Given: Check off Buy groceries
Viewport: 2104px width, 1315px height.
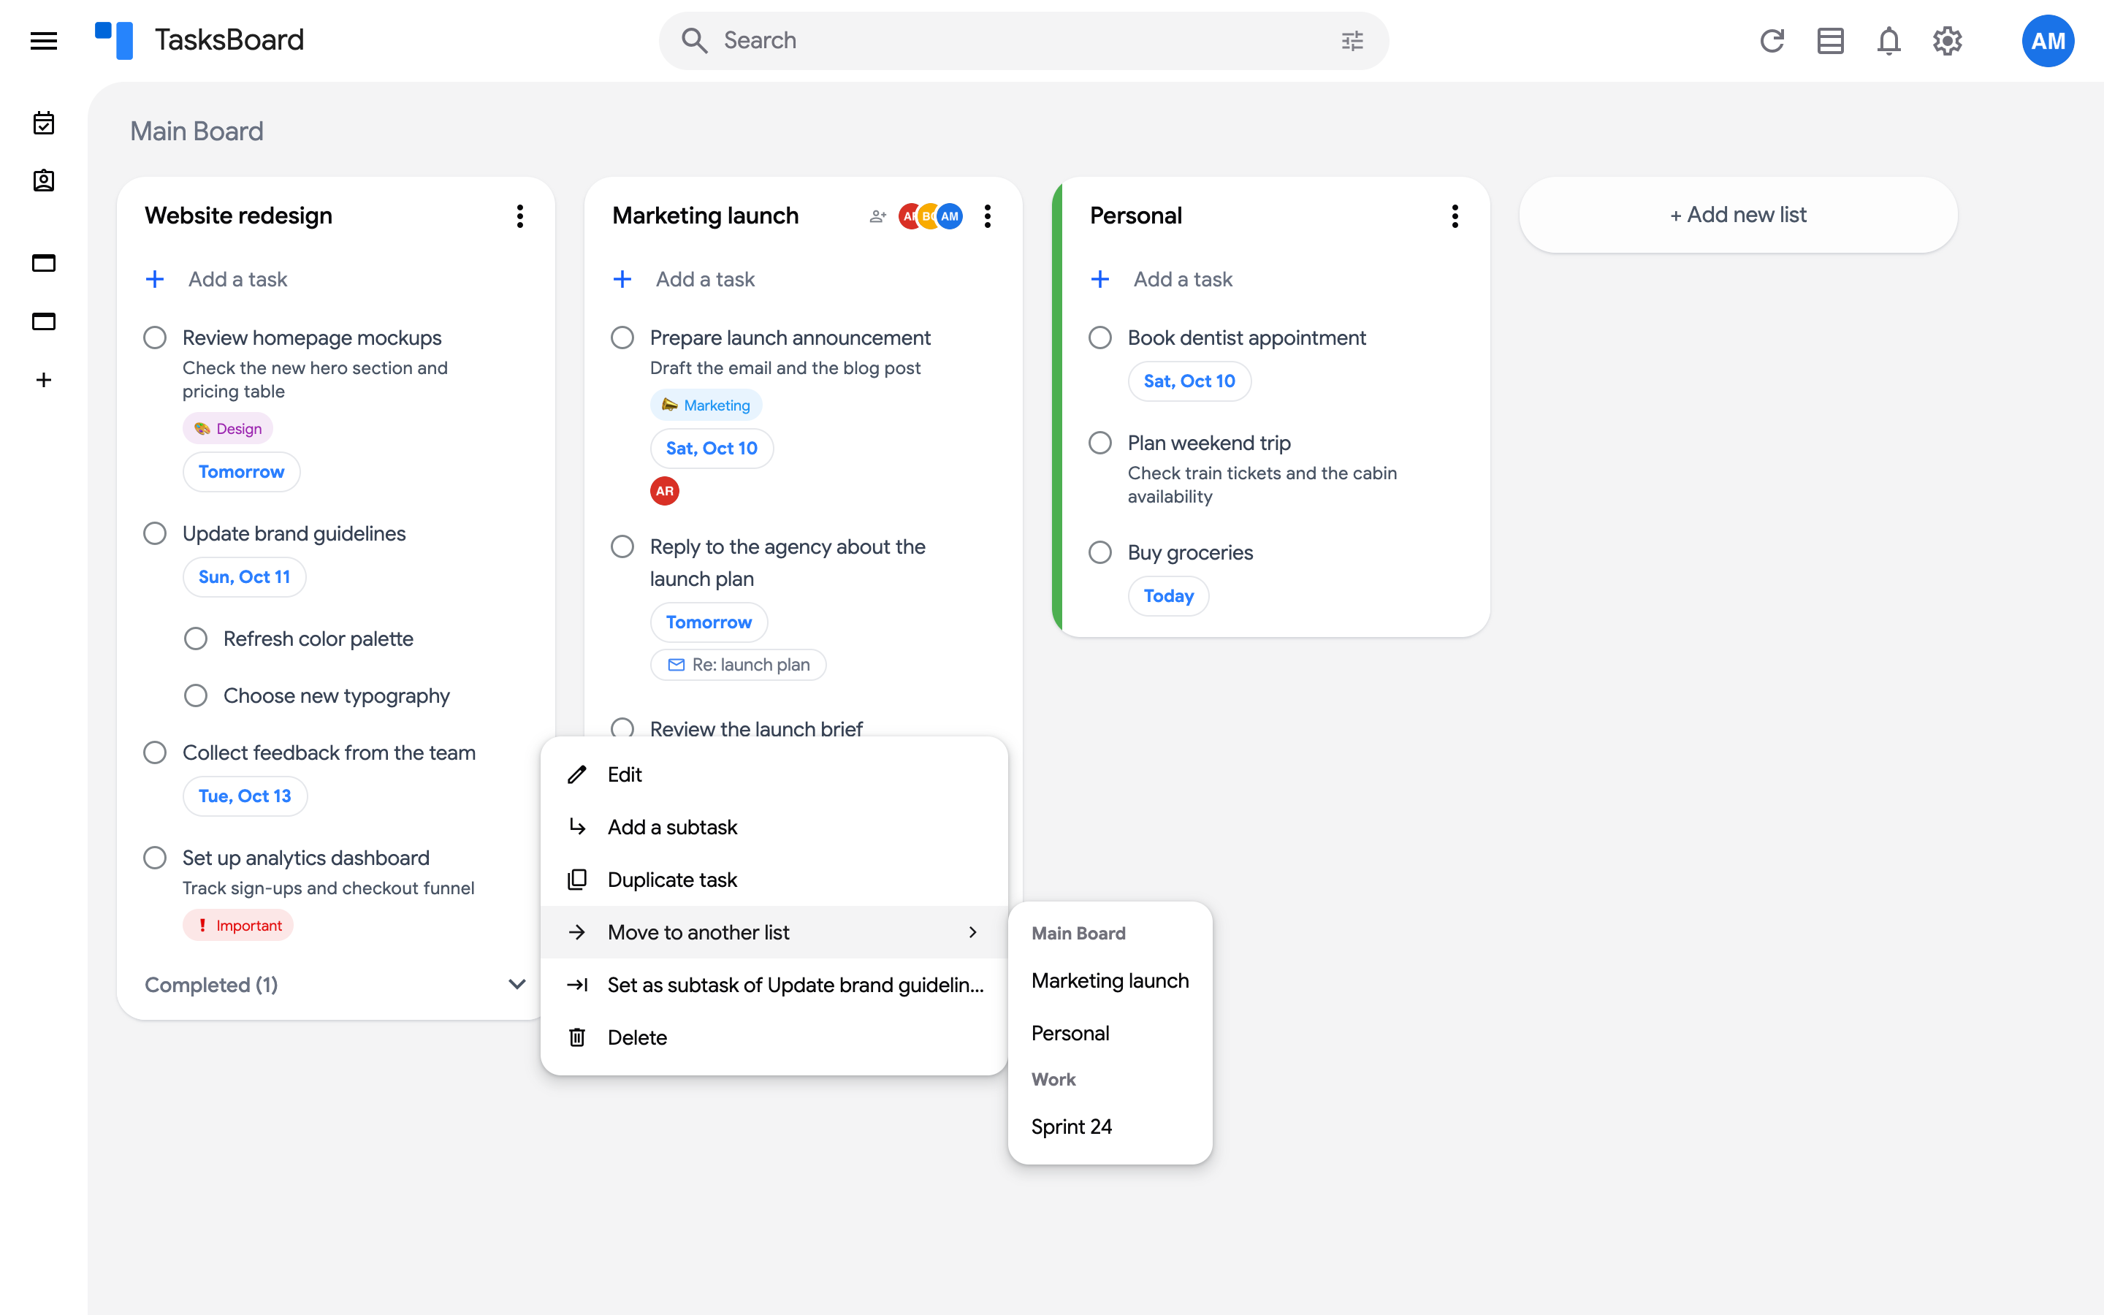Looking at the screenshot, I should tap(1099, 552).
